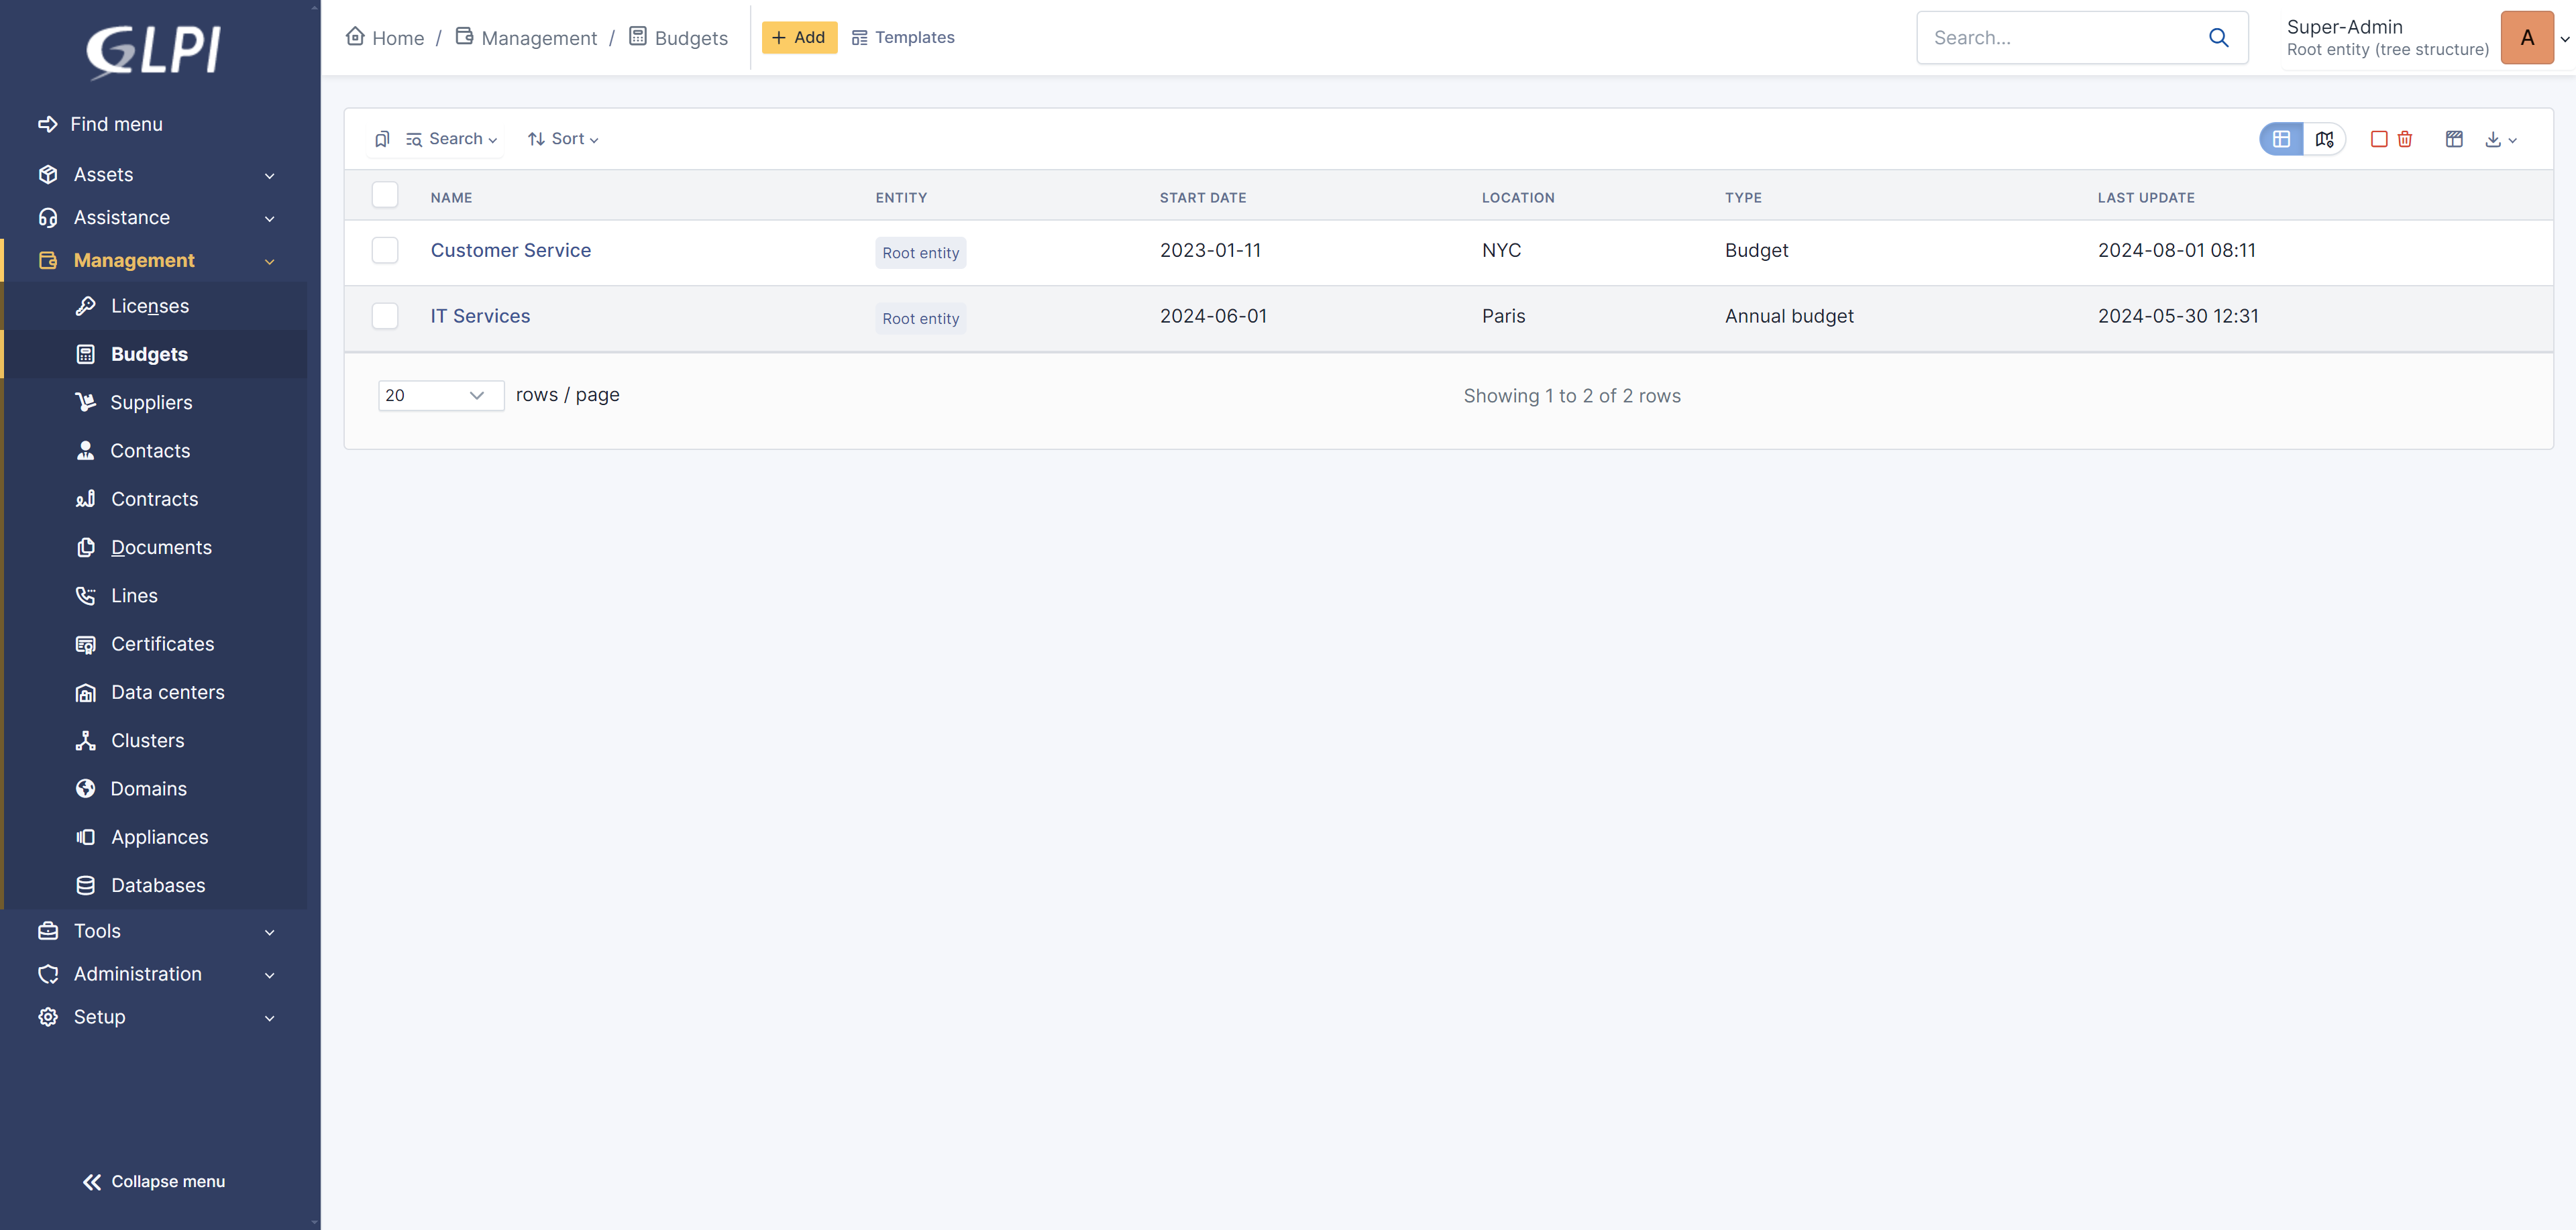
Task: Toggle the select-all checkbox in header
Action: pyautogui.click(x=385, y=195)
